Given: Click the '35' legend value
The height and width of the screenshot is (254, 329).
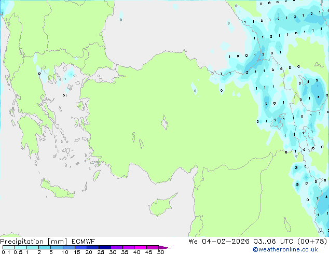Looking at the screenshot, I should [125, 252].
